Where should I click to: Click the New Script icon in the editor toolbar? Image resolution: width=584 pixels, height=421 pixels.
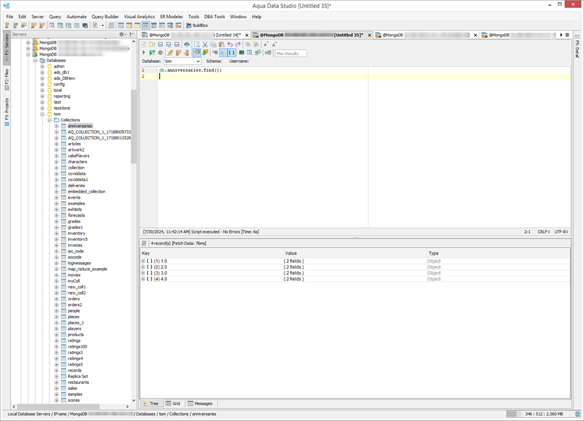click(144, 44)
